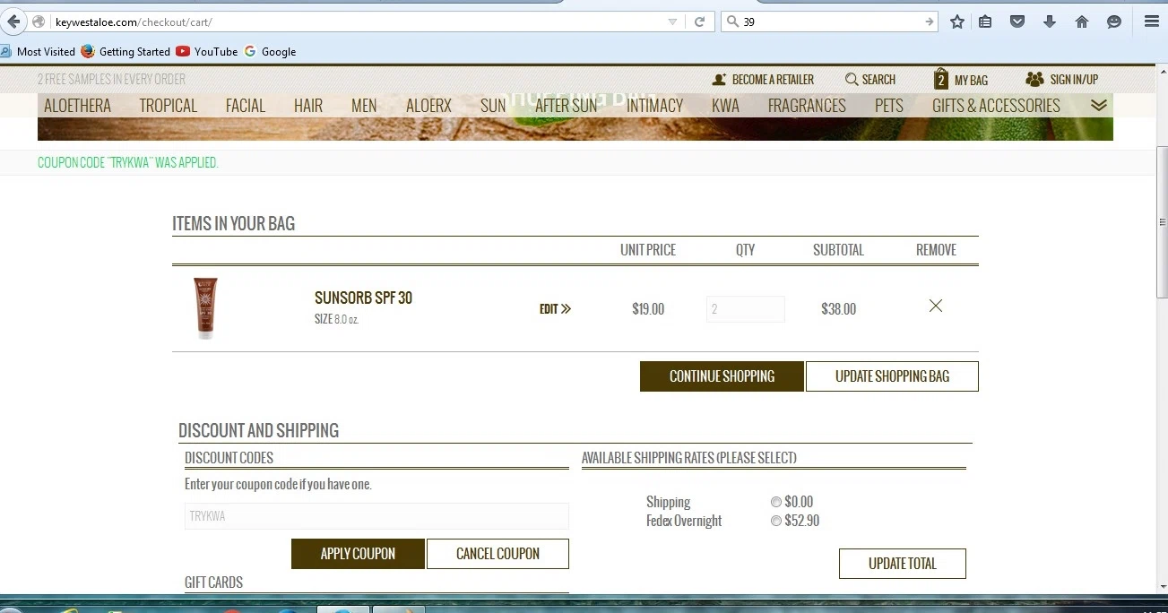The width and height of the screenshot is (1168, 613).
Task: Open the Sun menu category
Action: [x=493, y=106]
